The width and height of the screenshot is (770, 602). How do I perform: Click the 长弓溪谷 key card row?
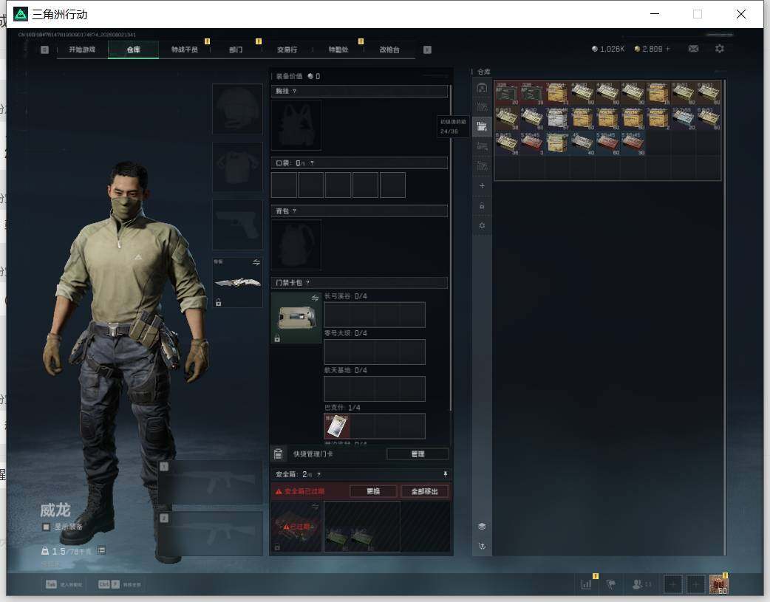tap(374, 315)
